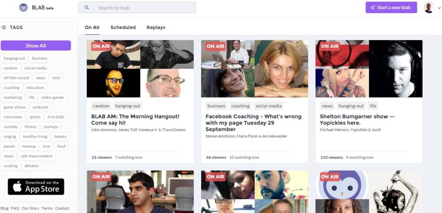The height and width of the screenshot is (213, 442).
Task: Select the education tag
Action: [x=35, y=88]
